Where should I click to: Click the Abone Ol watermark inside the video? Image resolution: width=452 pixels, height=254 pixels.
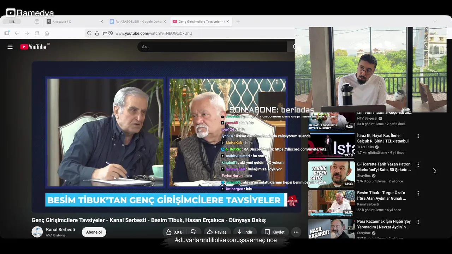click(x=292, y=201)
